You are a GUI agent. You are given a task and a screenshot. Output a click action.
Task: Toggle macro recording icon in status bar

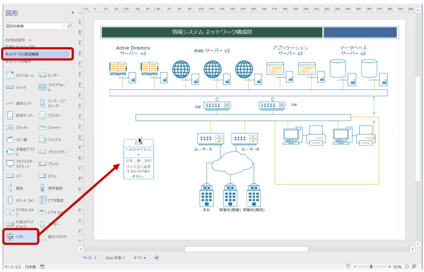42,267
